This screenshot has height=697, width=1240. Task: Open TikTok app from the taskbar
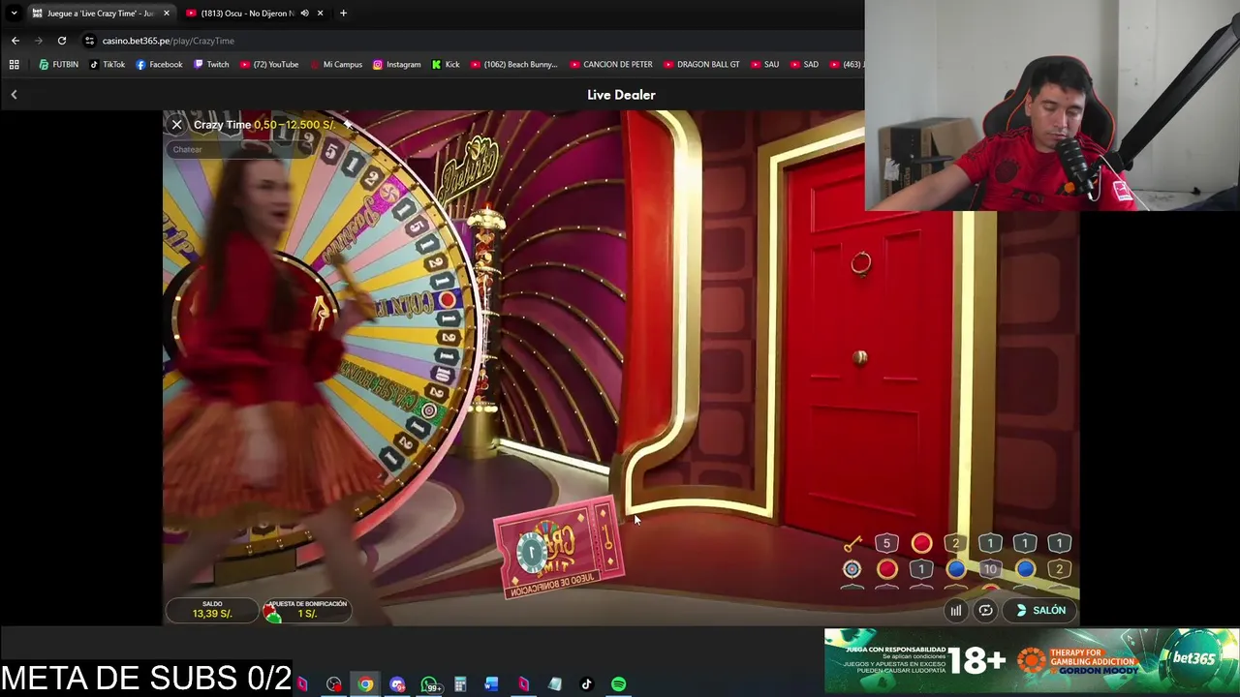(x=586, y=684)
